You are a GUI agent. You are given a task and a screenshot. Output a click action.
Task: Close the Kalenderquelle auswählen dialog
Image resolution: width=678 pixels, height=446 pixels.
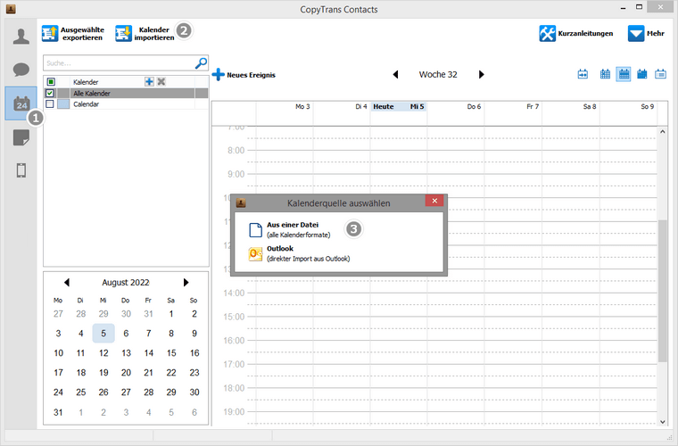(x=434, y=201)
